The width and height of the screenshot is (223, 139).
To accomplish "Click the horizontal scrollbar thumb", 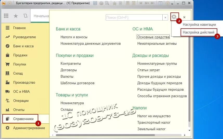I will [105, 135].
